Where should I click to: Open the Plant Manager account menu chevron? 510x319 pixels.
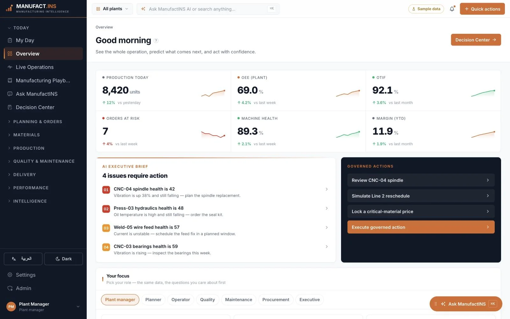click(x=78, y=307)
